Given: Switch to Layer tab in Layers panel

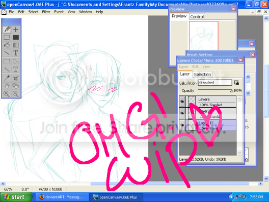Looking at the screenshot, I should pos(185,74).
